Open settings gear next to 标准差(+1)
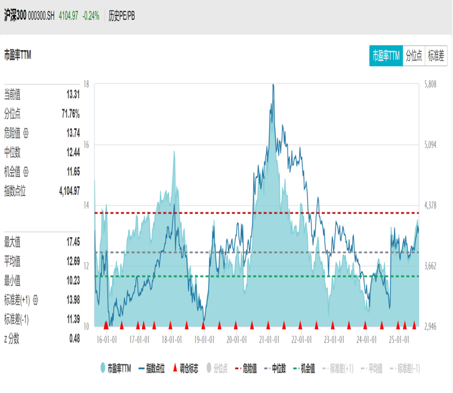 pyautogui.click(x=35, y=300)
